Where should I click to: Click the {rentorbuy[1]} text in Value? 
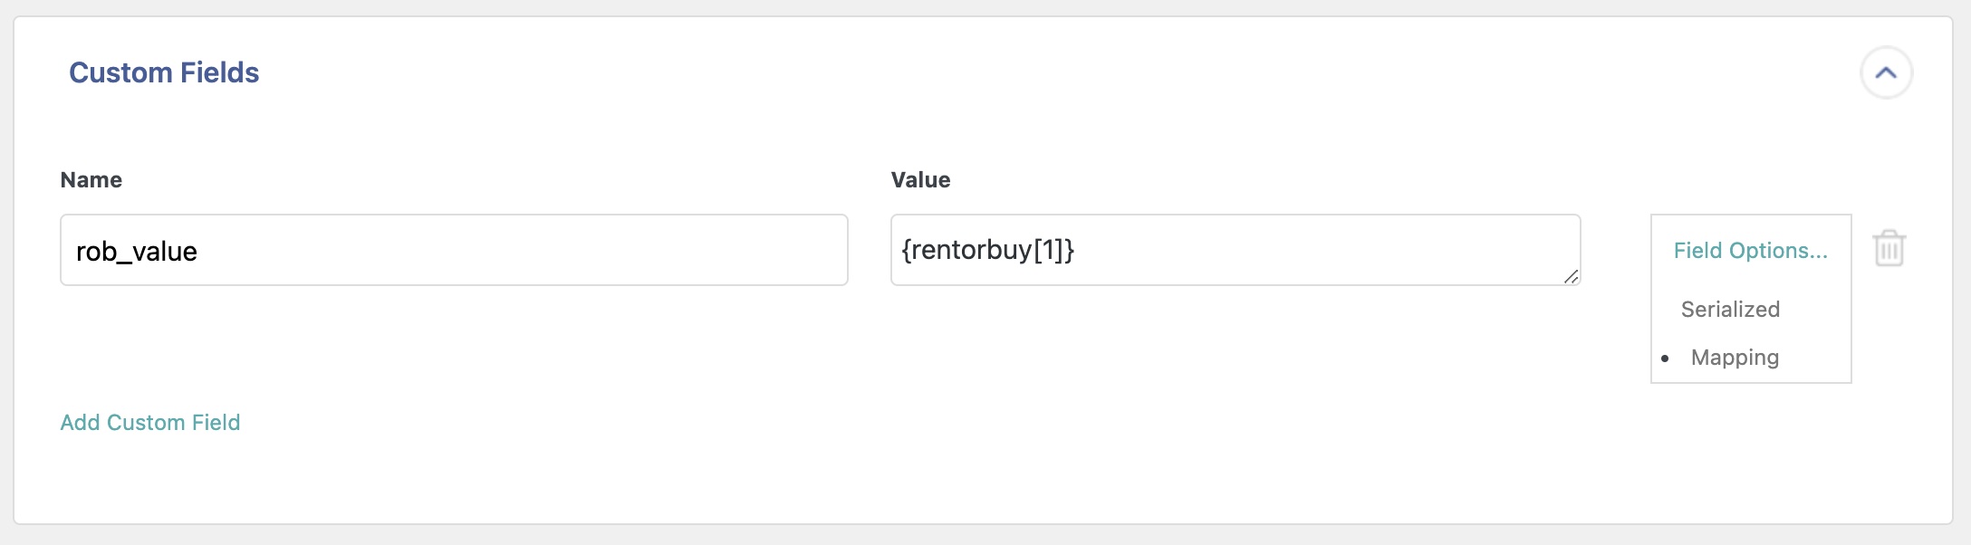point(987,250)
